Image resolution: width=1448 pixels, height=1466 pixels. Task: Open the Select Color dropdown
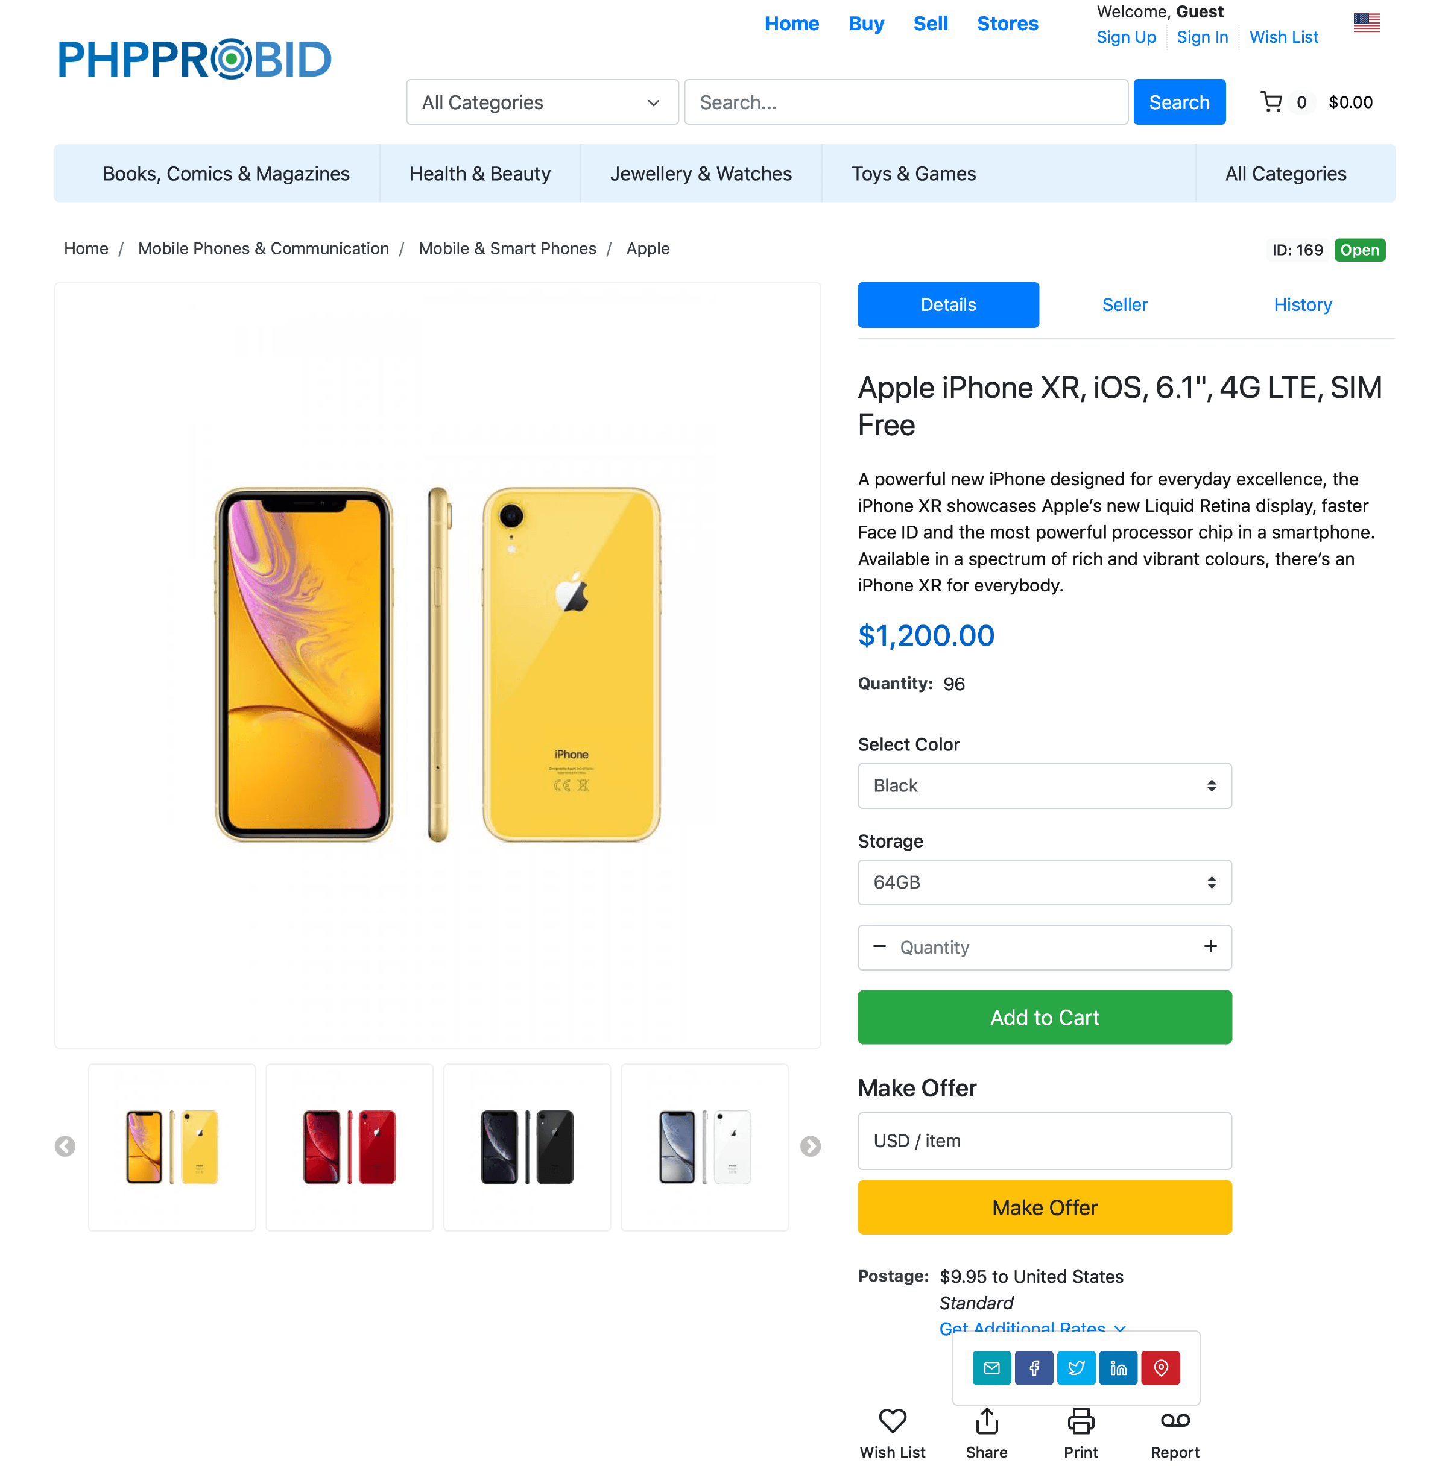(x=1044, y=785)
